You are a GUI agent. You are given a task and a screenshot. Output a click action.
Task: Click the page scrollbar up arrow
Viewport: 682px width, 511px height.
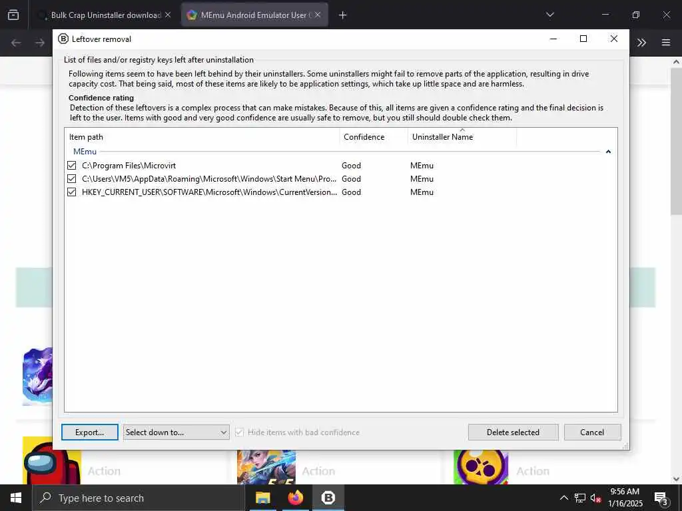[676, 62]
